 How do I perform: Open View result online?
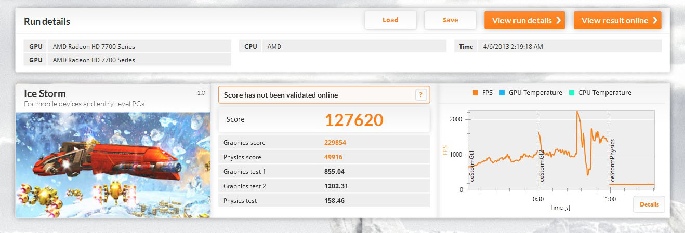(617, 20)
